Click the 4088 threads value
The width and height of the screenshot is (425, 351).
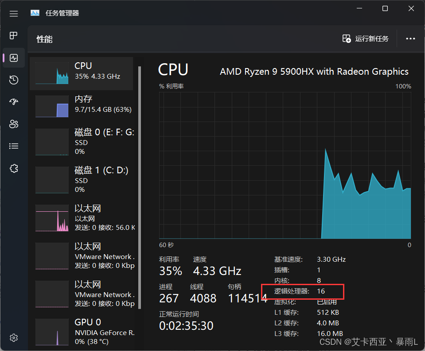203,298
